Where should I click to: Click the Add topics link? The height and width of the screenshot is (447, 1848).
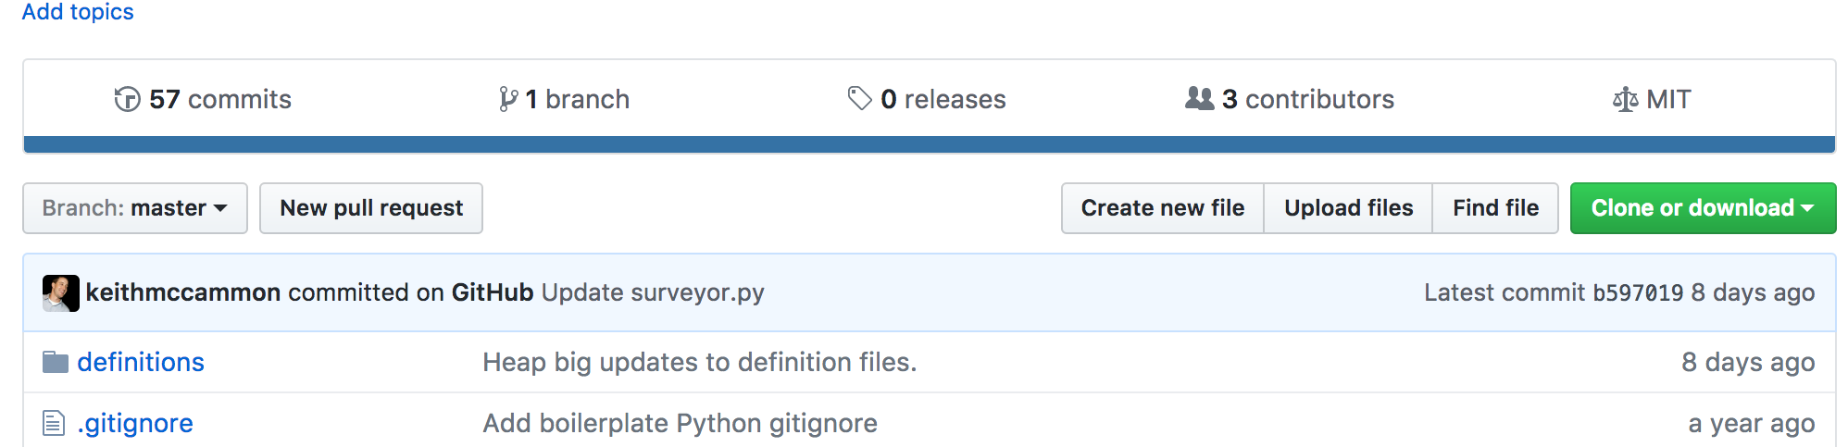click(78, 12)
